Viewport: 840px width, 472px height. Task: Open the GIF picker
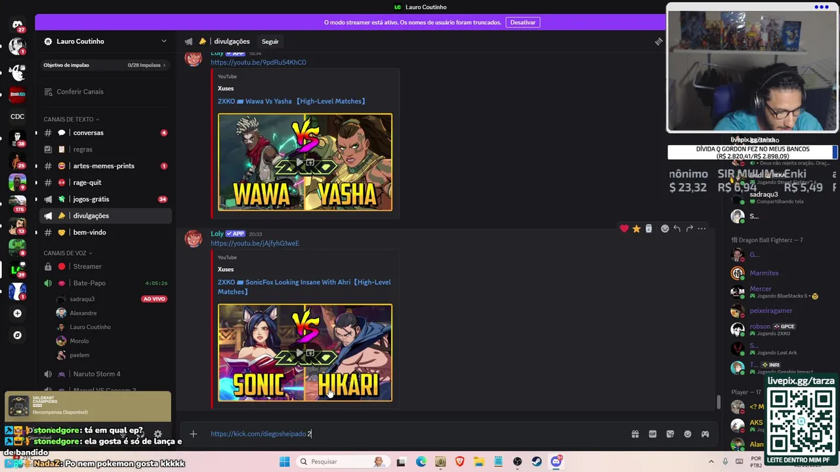[652, 434]
